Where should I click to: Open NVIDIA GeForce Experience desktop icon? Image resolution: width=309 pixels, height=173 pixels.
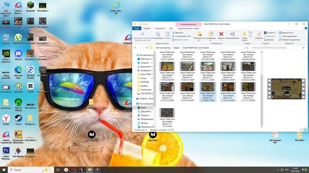coord(6,53)
